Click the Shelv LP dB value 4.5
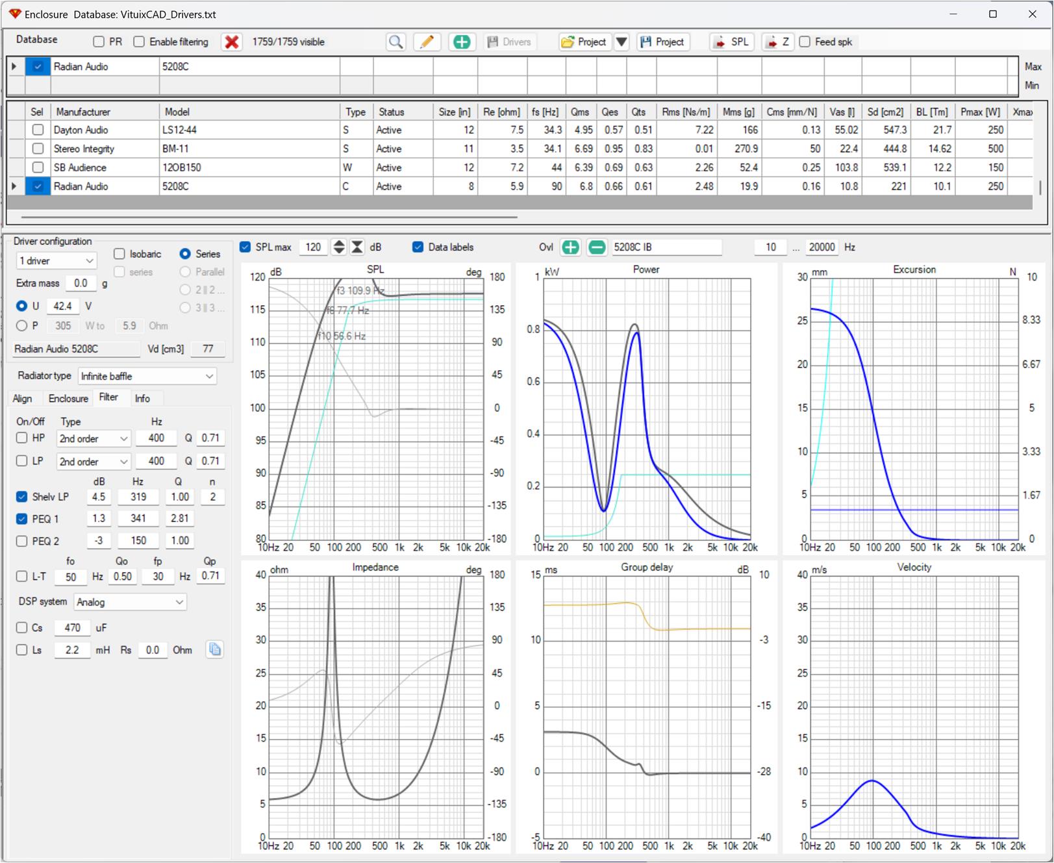Viewport: 1054px width, 863px height. point(99,497)
